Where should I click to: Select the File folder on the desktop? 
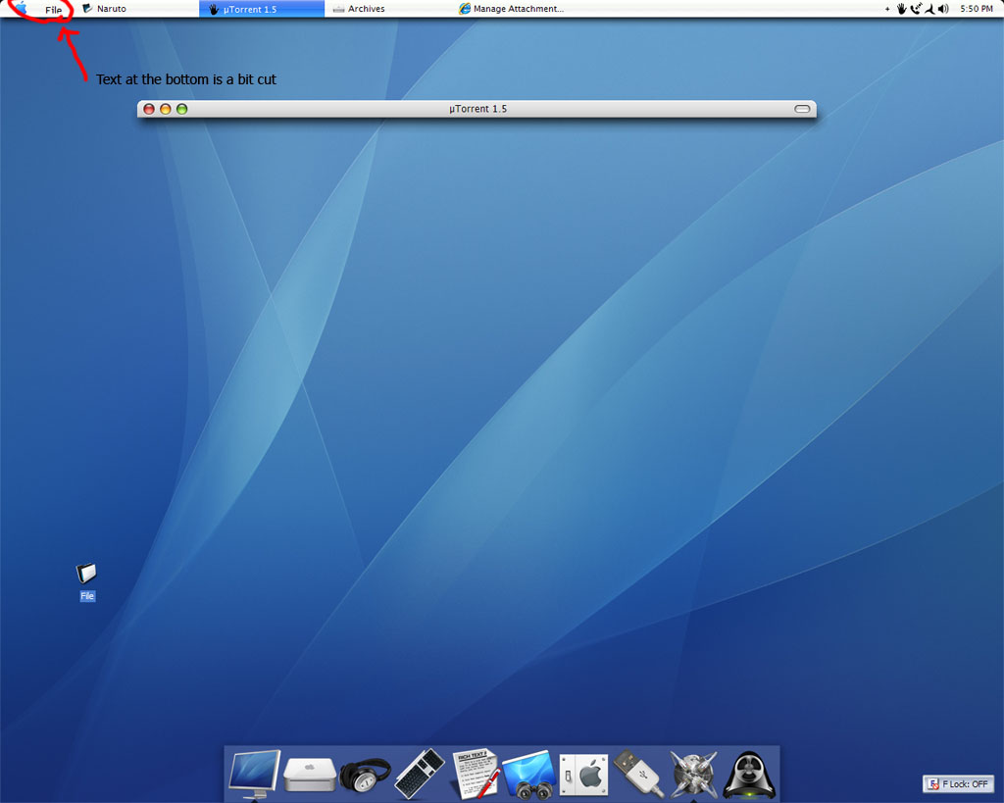(x=86, y=581)
